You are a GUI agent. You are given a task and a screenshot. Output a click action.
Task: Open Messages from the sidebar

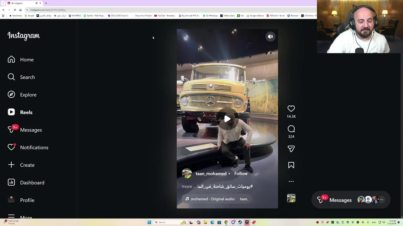point(25,130)
